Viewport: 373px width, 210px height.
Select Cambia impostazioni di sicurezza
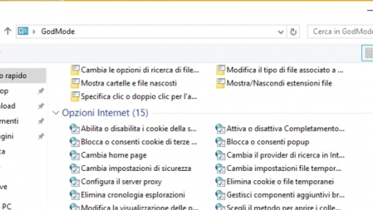136,169
